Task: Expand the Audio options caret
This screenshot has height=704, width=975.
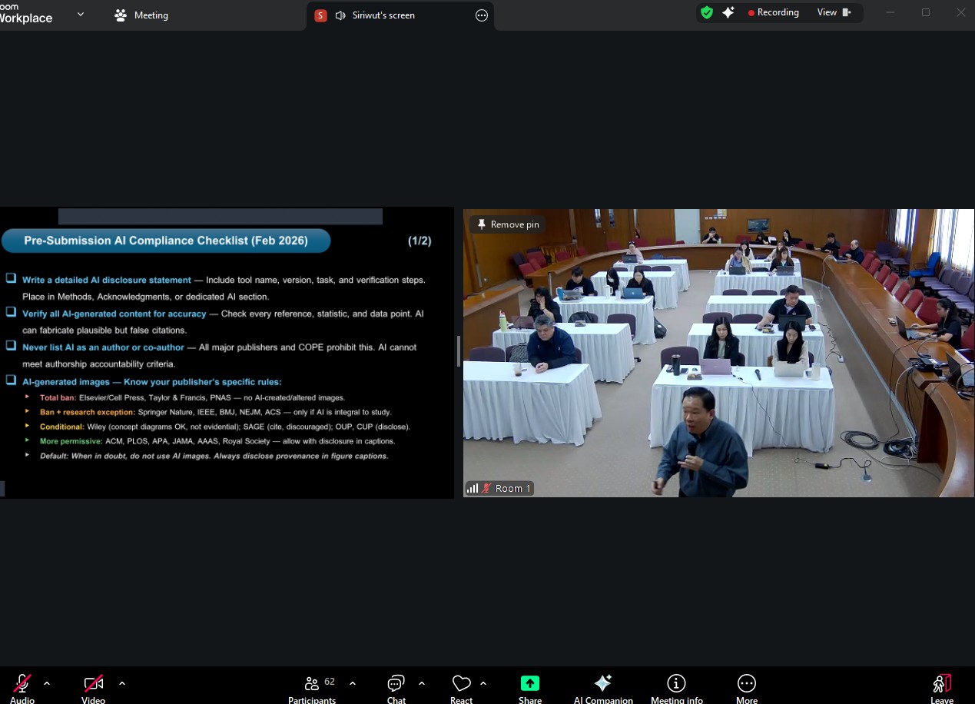Action: coord(47,683)
